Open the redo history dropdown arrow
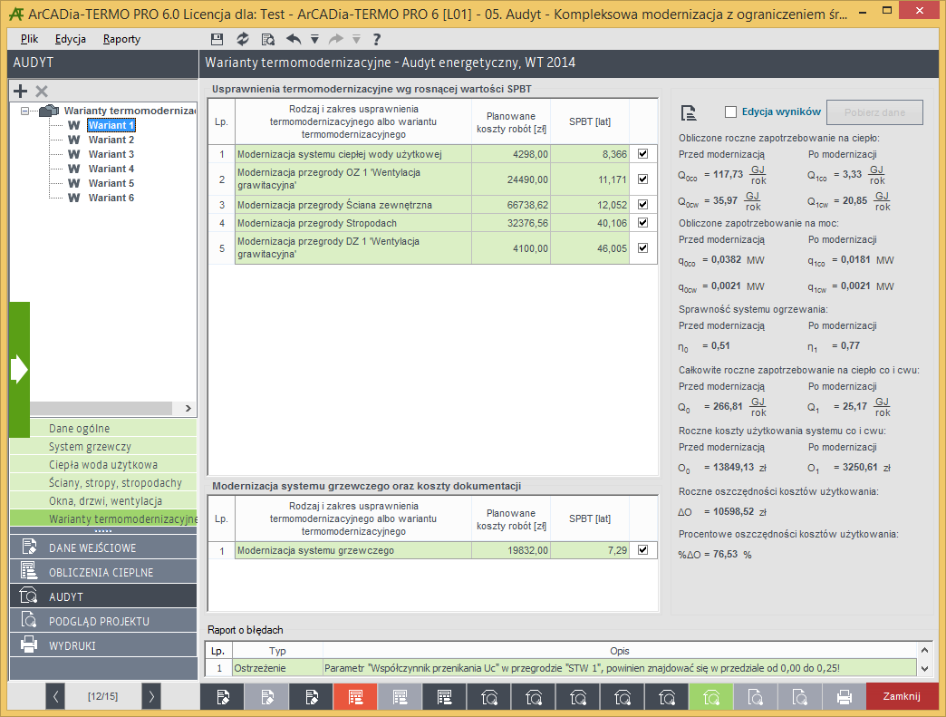The width and height of the screenshot is (946, 717). pyautogui.click(x=356, y=39)
